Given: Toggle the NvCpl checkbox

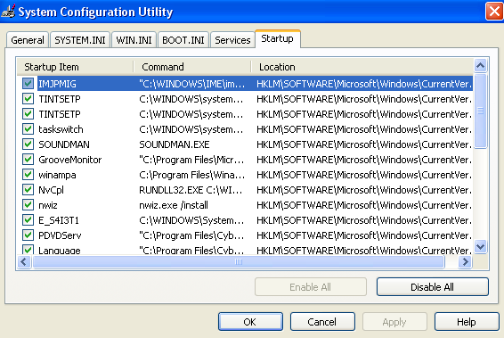Looking at the screenshot, I should 28,190.
